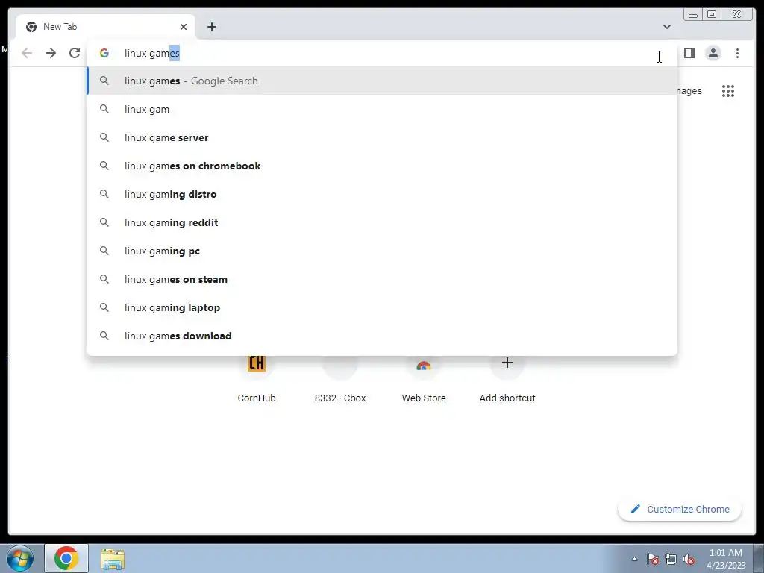Screen dimensions: 764x573
Task: Pick 'linux games on chromebook' suggestion
Action: point(382,166)
